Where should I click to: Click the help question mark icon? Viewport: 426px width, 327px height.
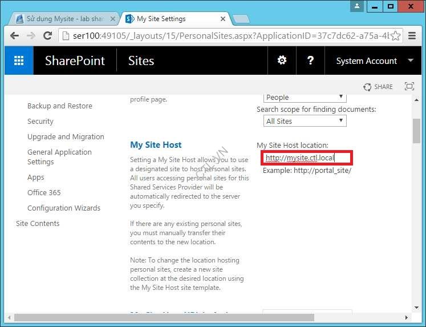310,60
